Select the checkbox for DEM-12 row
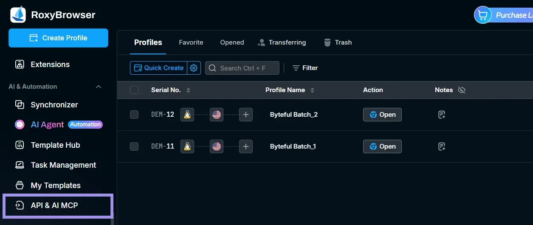Image resolution: width=533 pixels, height=225 pixels. (134, 115)
